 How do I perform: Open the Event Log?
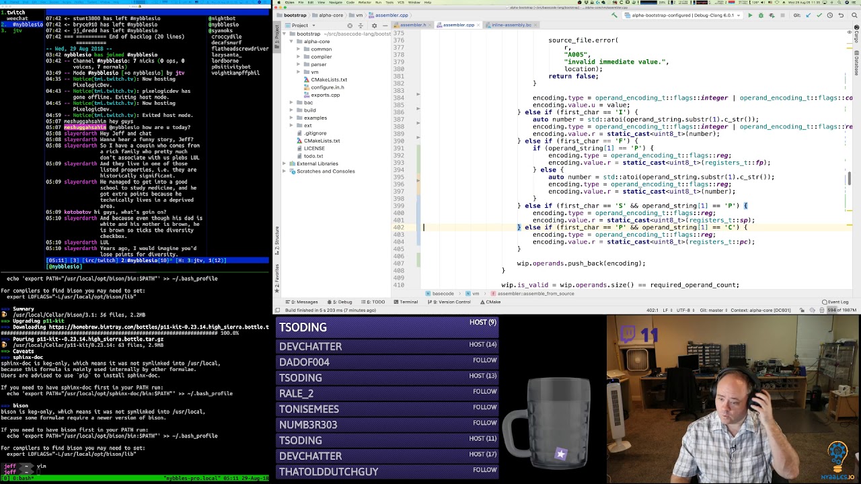coord(835,302)
